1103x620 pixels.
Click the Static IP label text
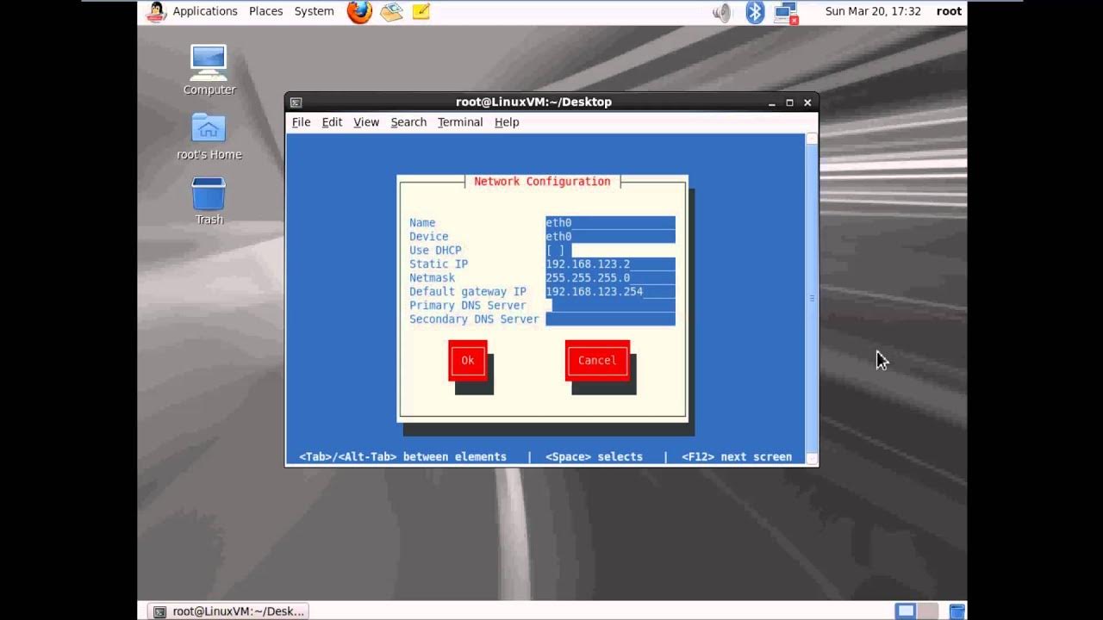(x=439, y=264)
